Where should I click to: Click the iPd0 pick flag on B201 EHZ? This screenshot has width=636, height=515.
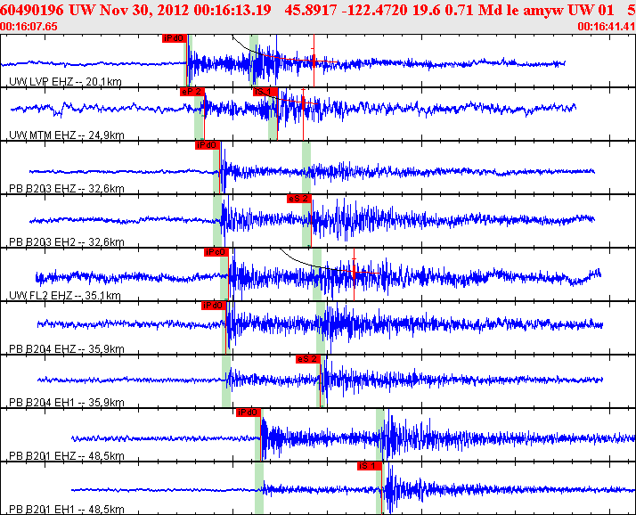pos(249,413)
